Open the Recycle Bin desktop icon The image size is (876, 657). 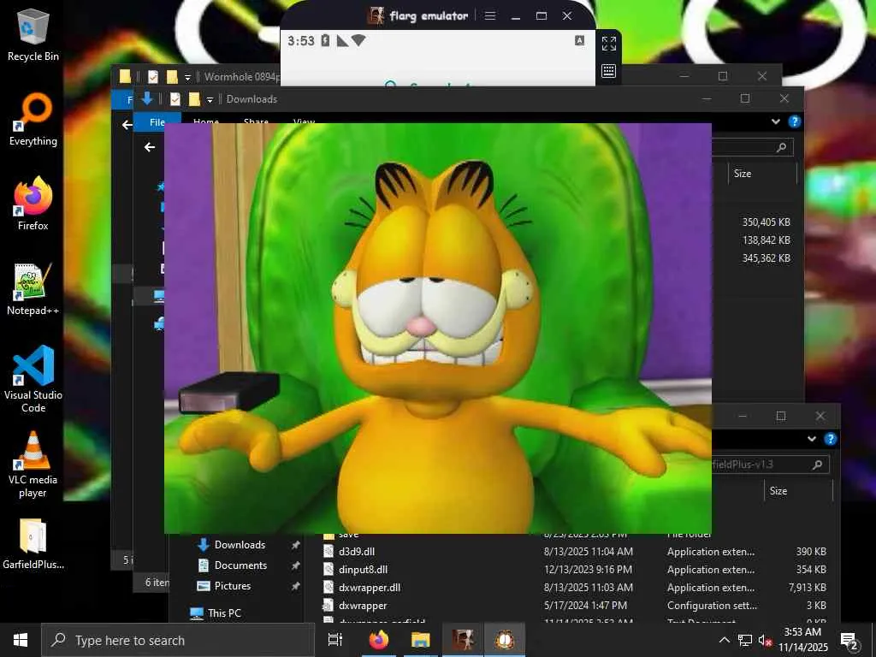point(33,34)
